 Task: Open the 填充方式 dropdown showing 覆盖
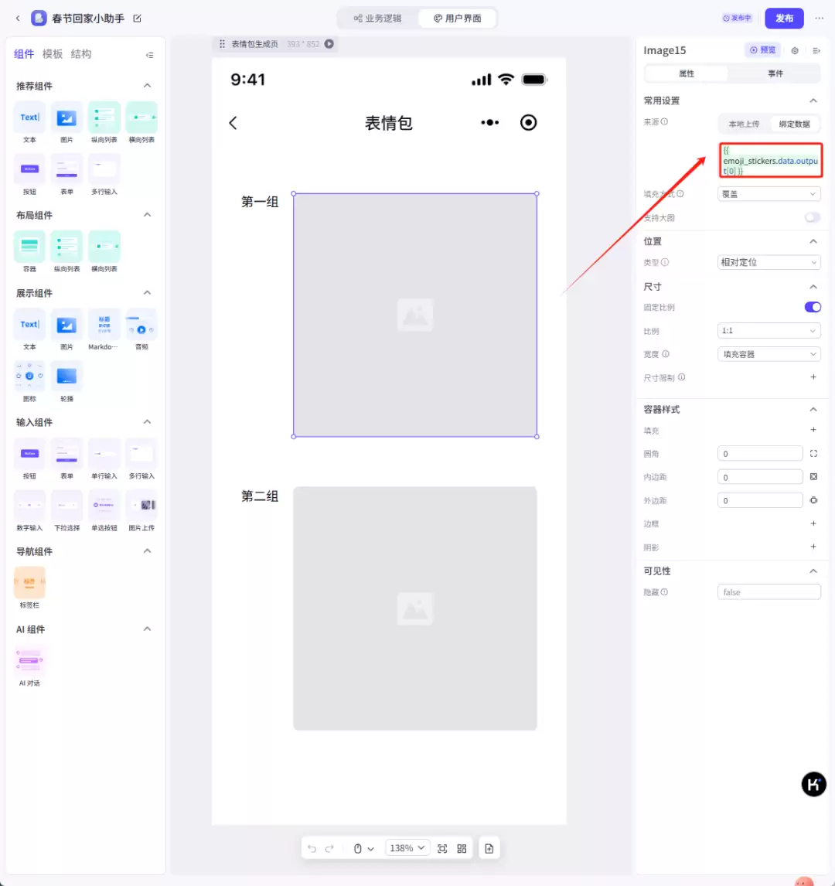point(768,193)
